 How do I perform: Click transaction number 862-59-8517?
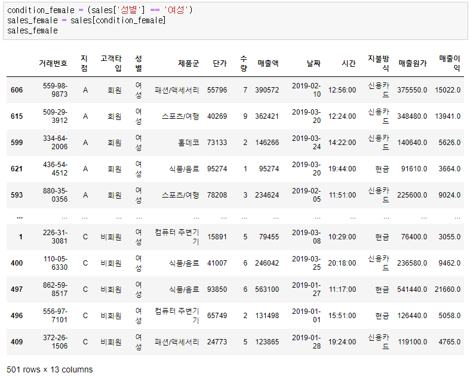click(x=56, y=289)
